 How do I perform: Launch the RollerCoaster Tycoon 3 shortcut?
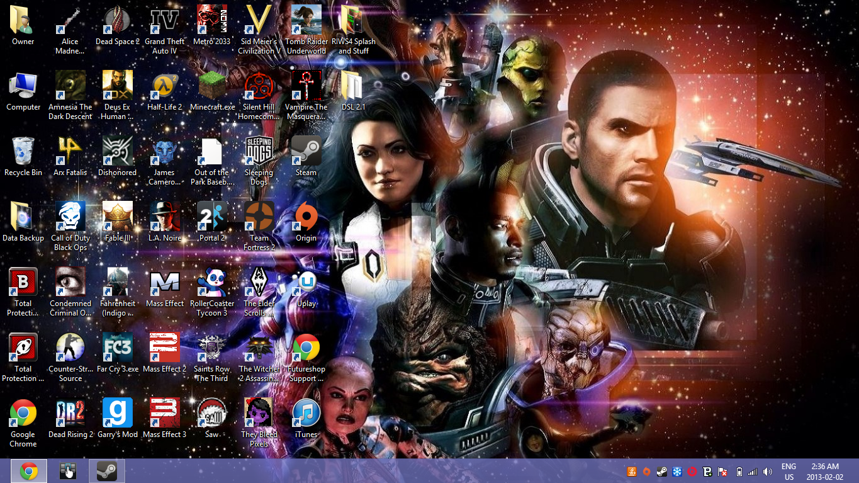[x=212, y=293]
